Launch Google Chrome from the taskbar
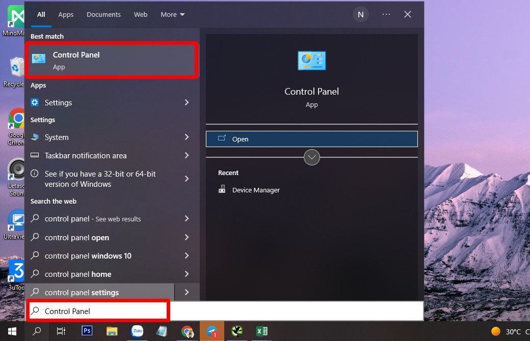Image resolution: width=530 pixels, height=341 pixels. click(x=187, y=331)
